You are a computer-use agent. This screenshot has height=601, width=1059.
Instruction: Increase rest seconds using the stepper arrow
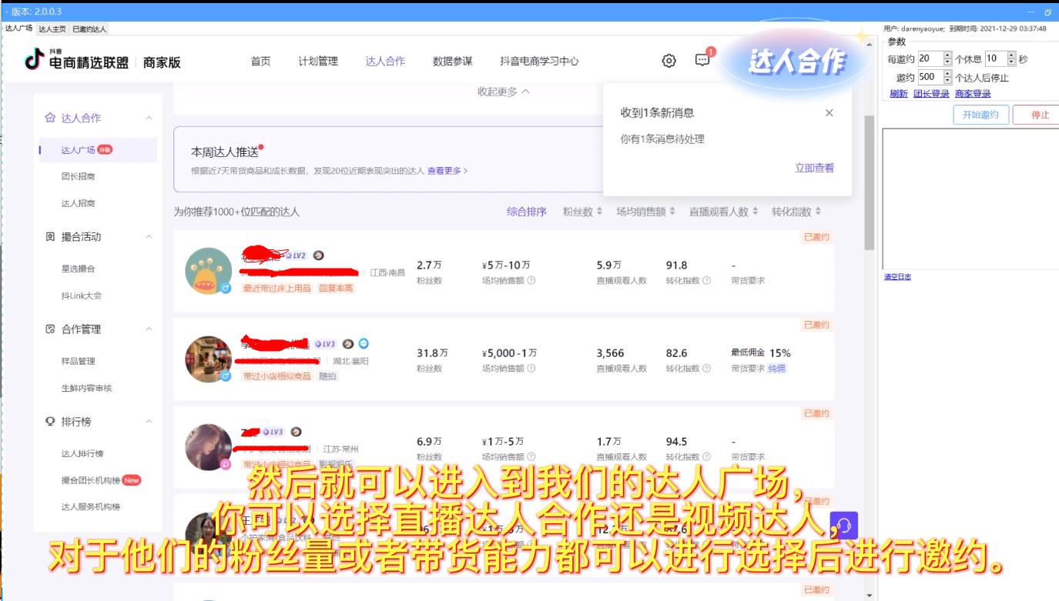pos(1010,55)
